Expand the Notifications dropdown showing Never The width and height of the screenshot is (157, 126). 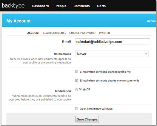coord(112,54)
